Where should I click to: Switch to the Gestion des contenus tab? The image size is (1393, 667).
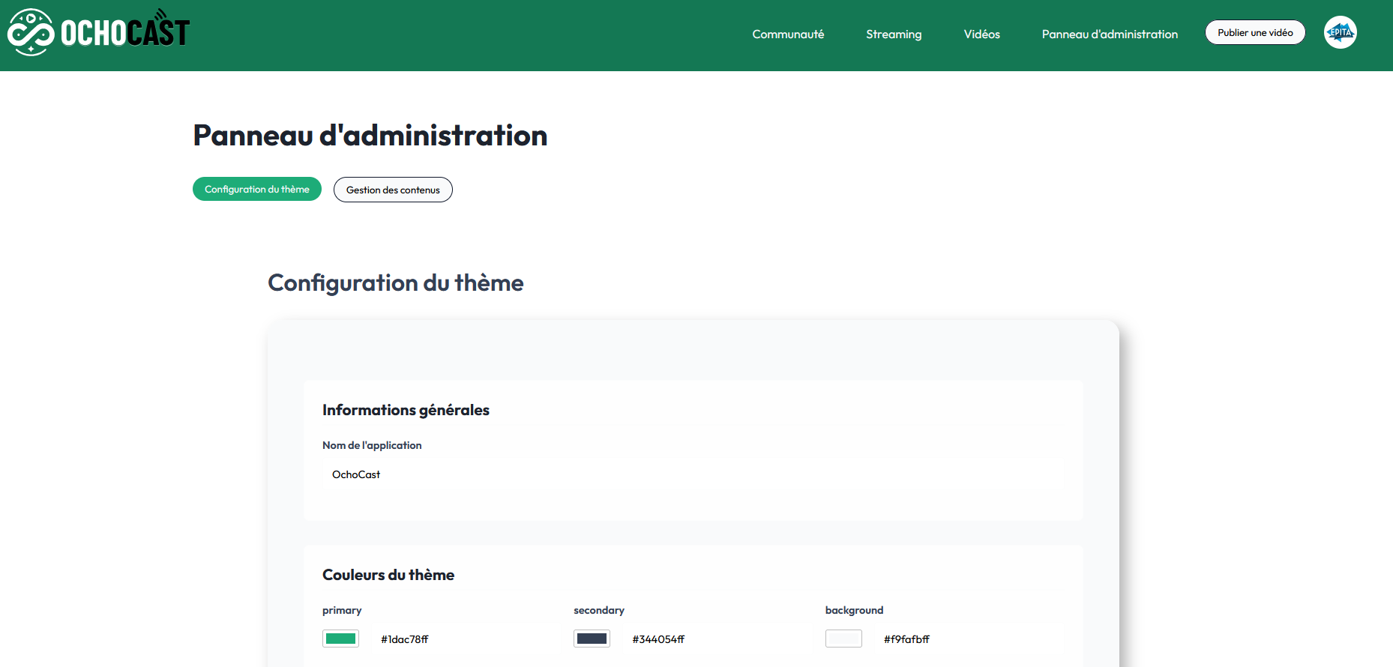point(393,190)
